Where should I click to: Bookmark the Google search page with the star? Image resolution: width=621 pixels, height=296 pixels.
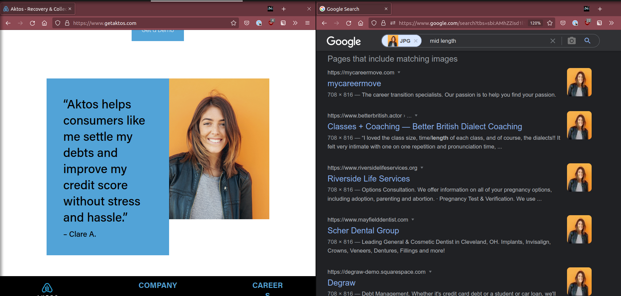(x=550, y=23)
